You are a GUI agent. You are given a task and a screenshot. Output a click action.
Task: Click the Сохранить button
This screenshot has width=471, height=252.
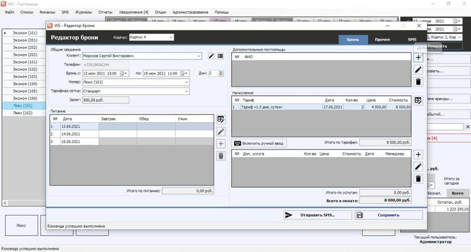pyautogui.click(x=389, y=215)
